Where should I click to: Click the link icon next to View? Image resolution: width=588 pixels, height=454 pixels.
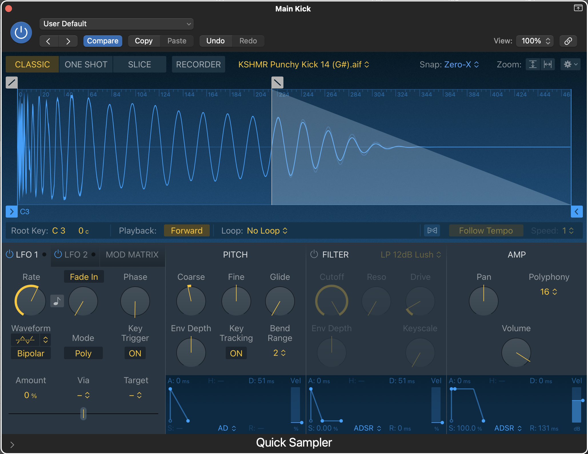click(x=568, y=41)
